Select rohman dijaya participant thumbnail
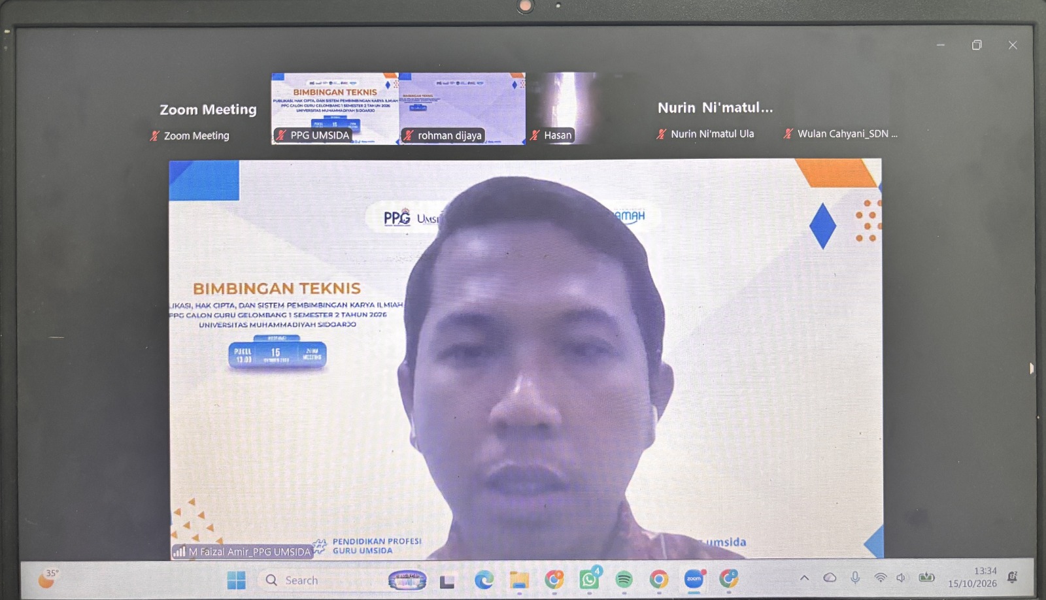 point(462,108)
